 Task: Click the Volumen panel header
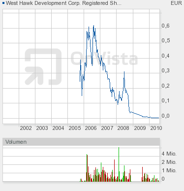coord(81,142)
